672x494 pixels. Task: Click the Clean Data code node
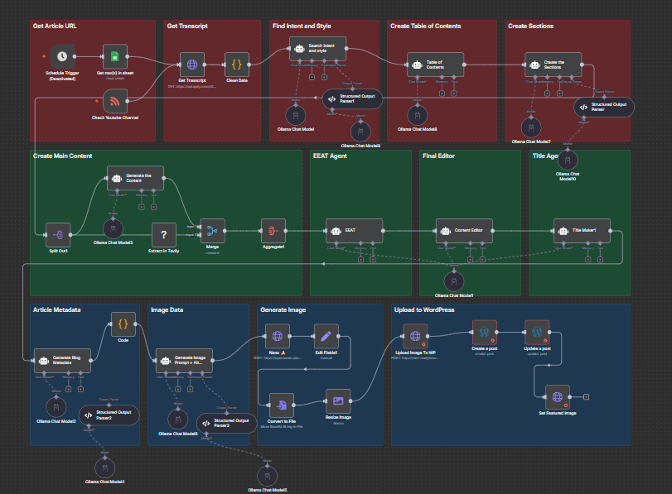pyautogui.click(x=236, y=64)
